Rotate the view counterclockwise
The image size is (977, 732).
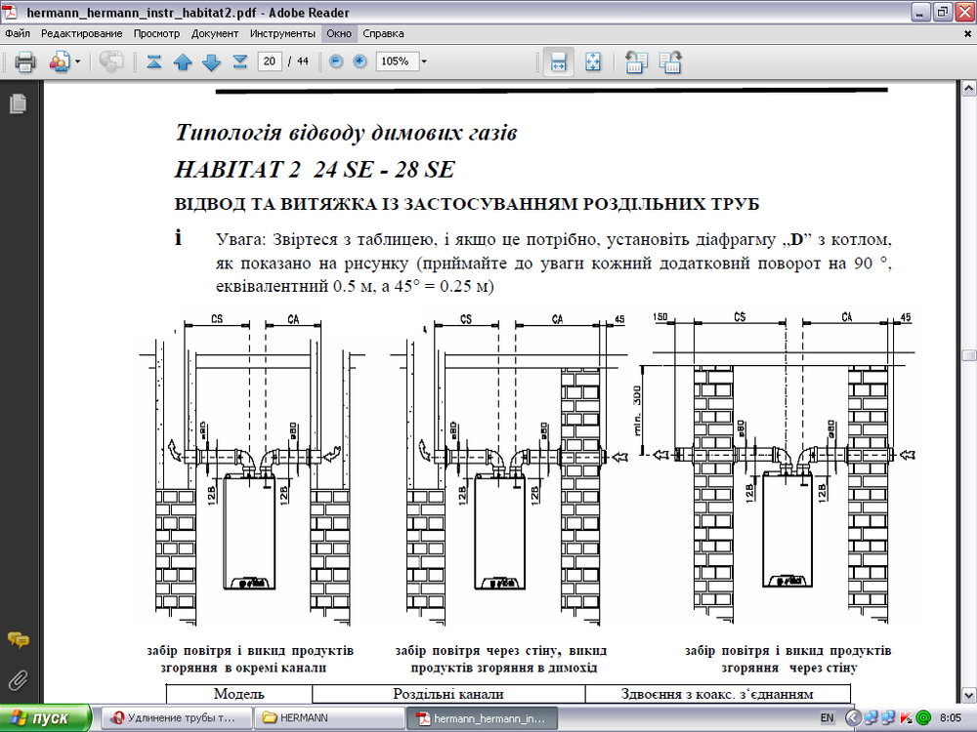636,62
